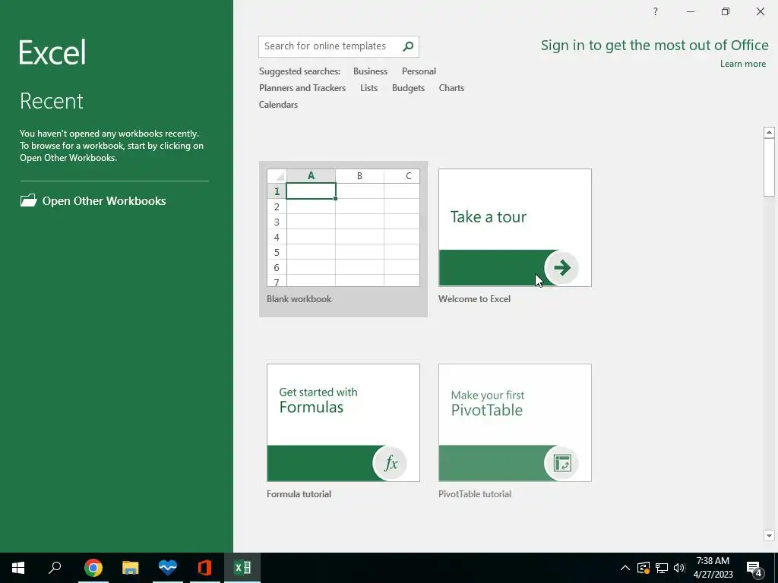Open the Blank workbook thumbnail
This screenshot has height=583, width=778.
(343, 228)
